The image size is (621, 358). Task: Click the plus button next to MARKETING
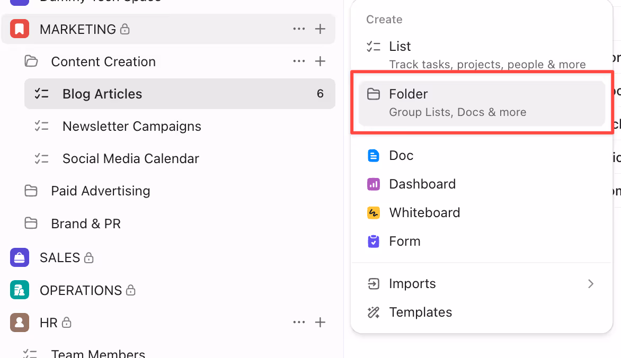click(321, 29)
